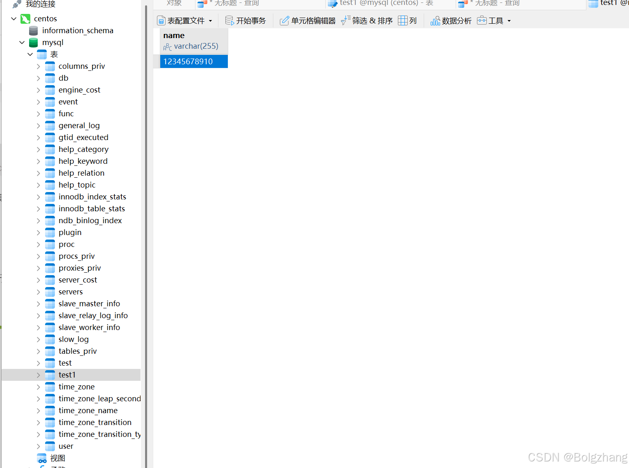Open the 工具 dropdown arrow
The image size is (629, 468).
point(509,21)
